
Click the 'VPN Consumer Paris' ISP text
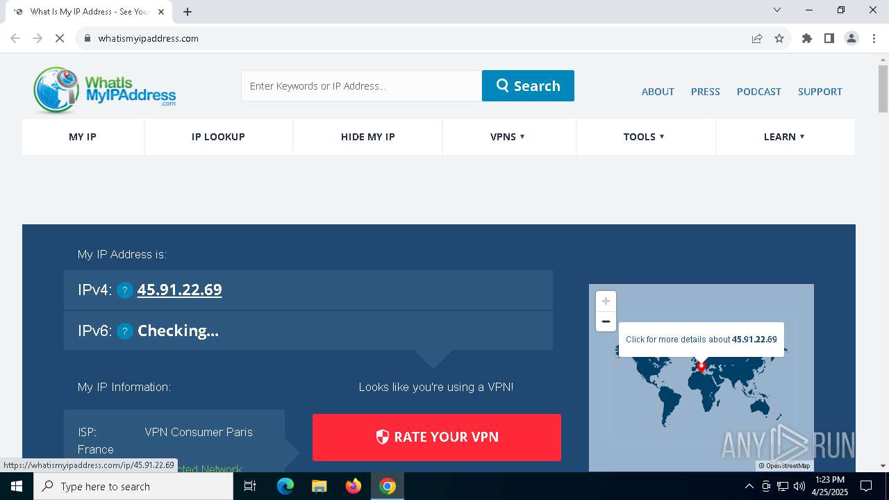click(199, 432)
